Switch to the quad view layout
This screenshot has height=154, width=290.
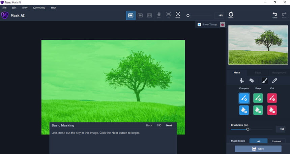pyautogui.click(x=149, y=15)
